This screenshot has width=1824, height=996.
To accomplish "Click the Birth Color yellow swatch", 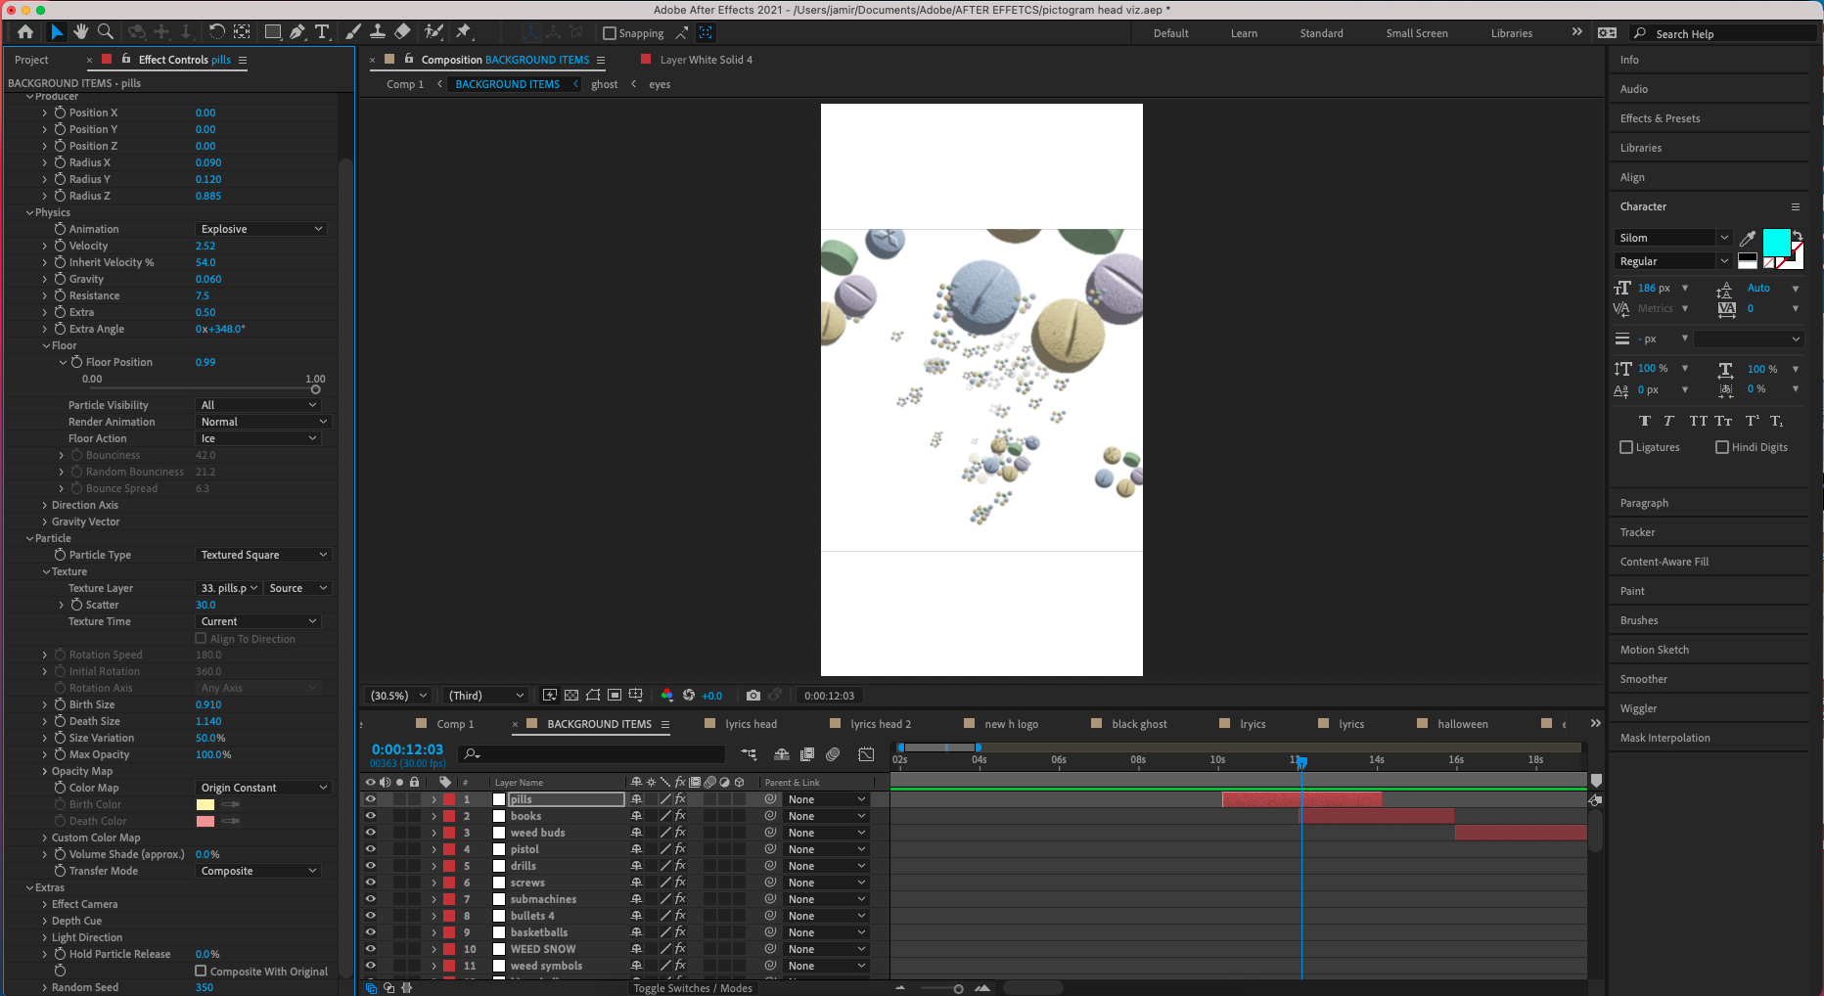I will 205,804.
